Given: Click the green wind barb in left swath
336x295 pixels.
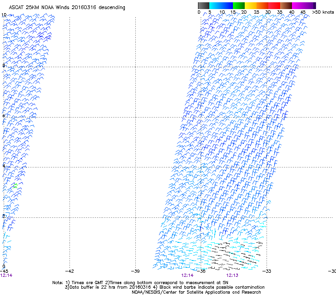Looking at the screenshot, I should pyautogui.click(x=15, y=186).
